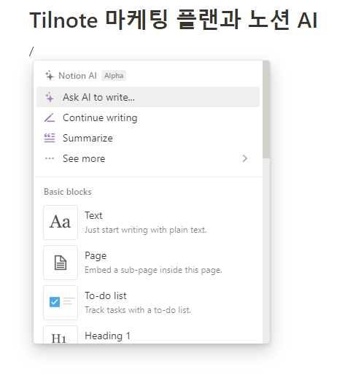Click the document Page block icon

61,263
